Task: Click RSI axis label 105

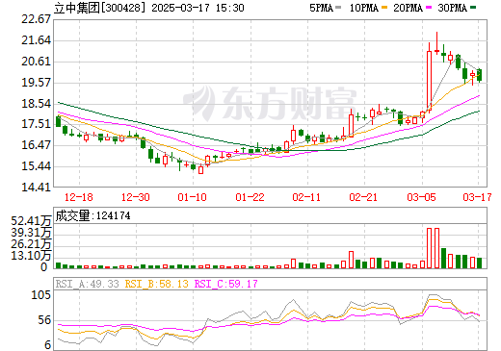Action: [41, 295]
